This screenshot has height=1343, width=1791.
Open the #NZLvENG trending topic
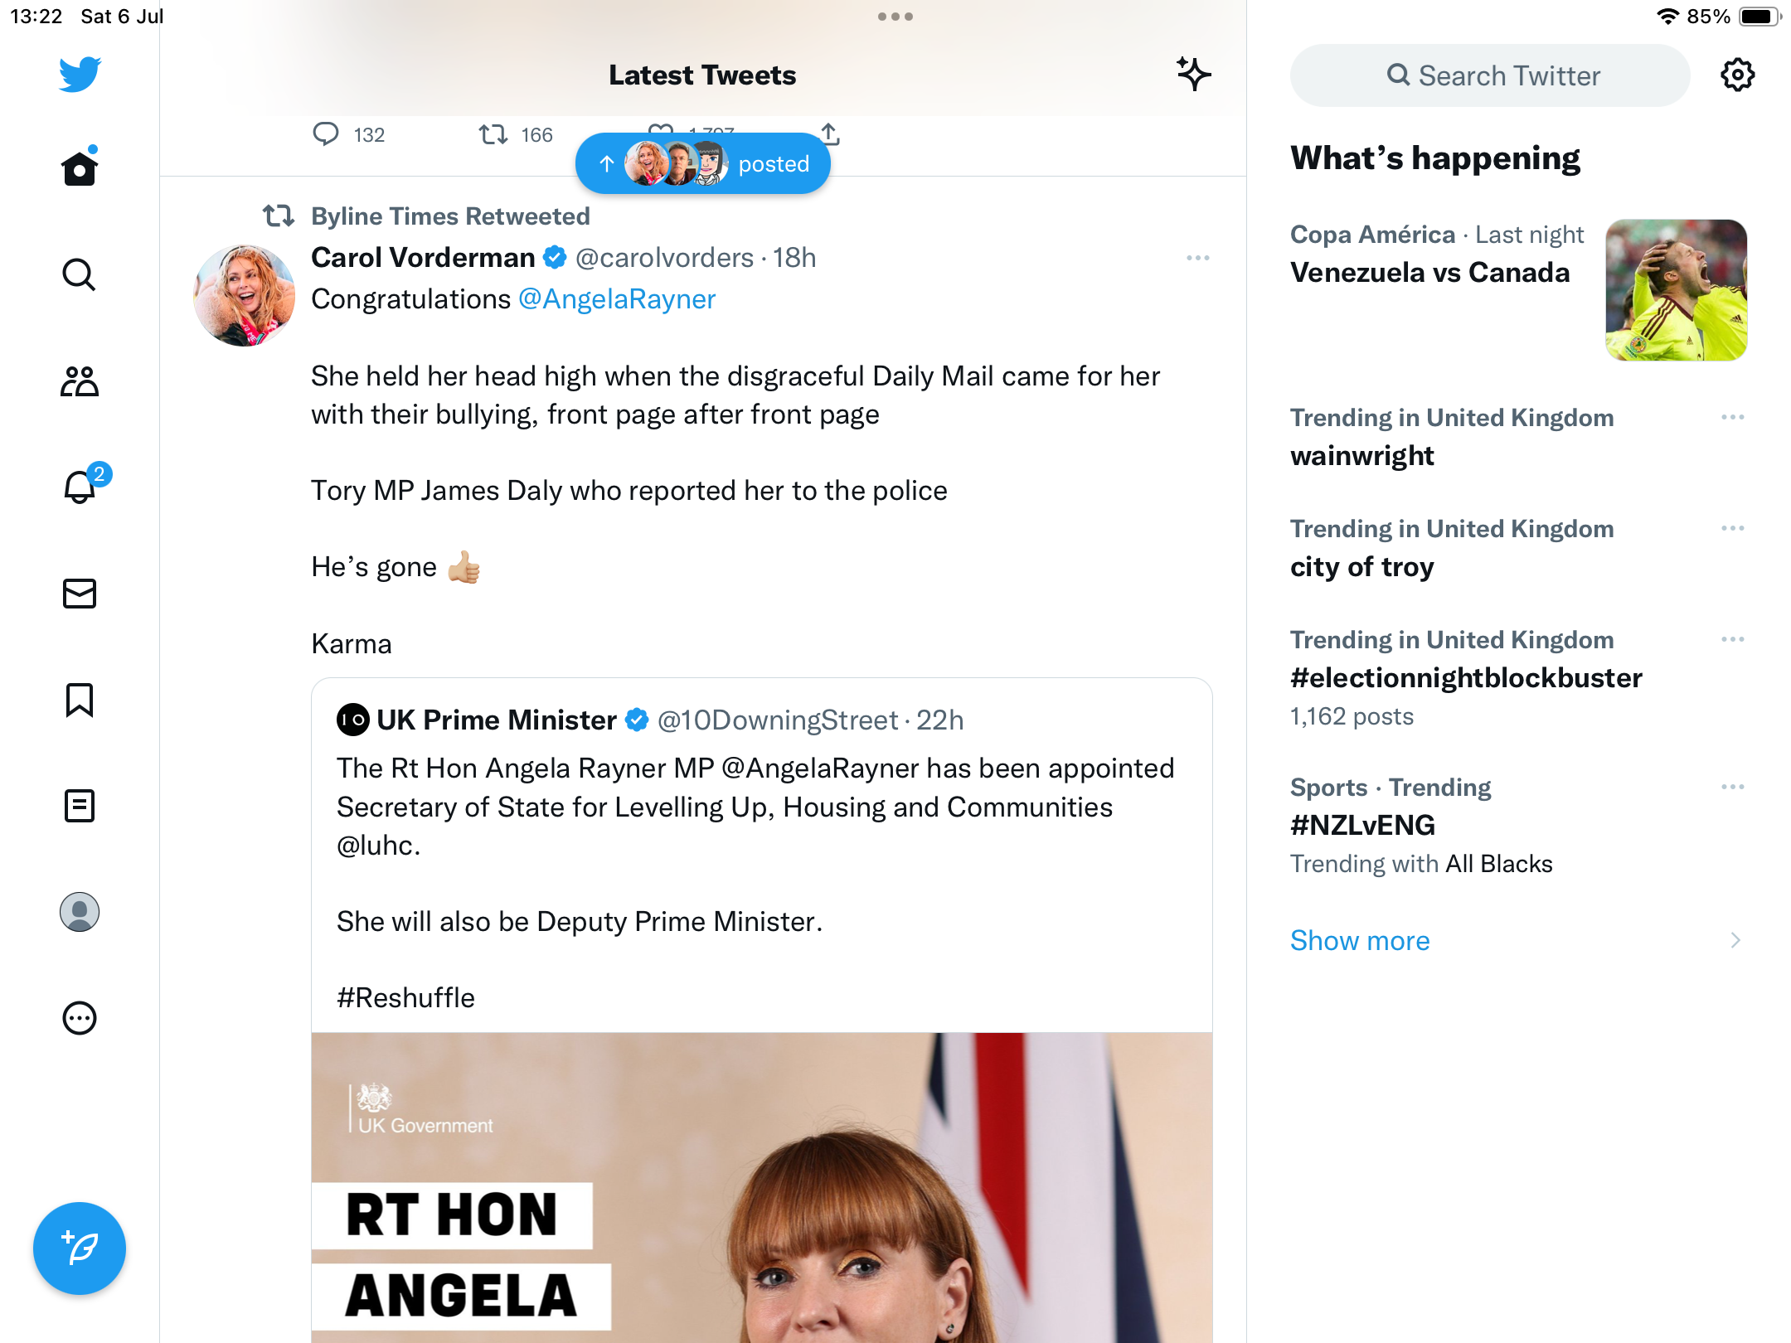click(1362, 826)
